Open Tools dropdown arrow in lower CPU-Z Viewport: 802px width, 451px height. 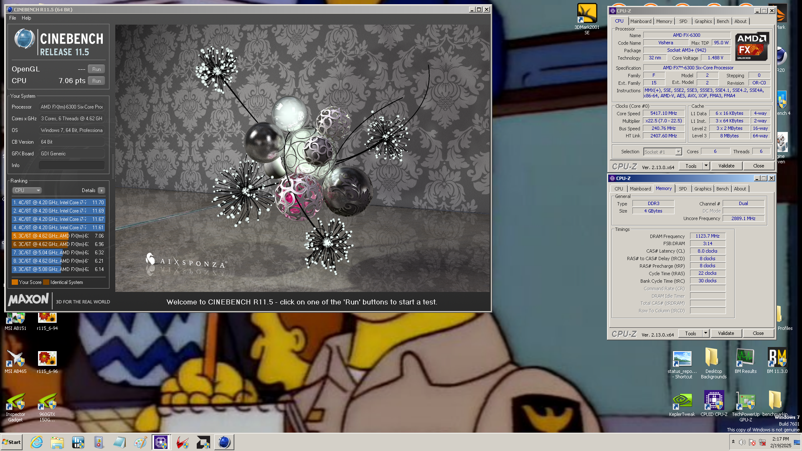(x=706, y=334)
